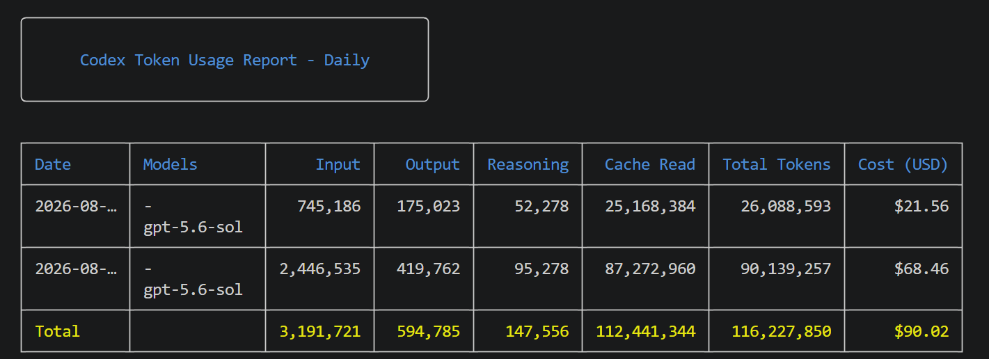Click the Date column header
This screenshot has height=359, width=989.
53,164
